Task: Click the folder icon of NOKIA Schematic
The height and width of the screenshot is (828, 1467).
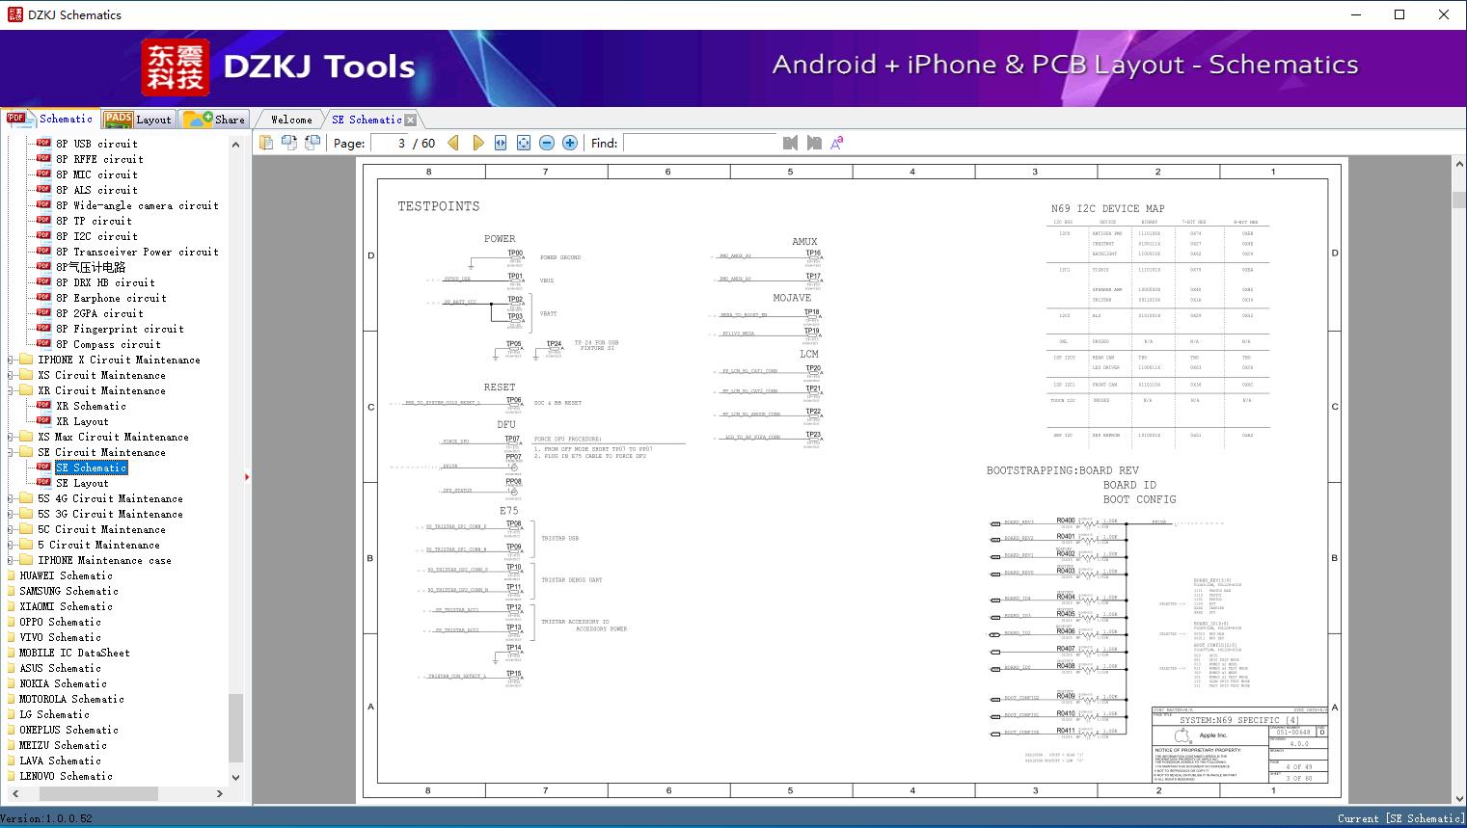Action: tap(11, 683)
